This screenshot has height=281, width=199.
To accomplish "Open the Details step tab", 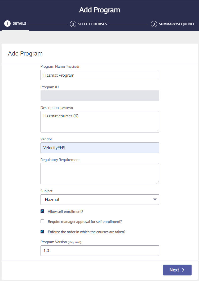I will coord(15,24).
